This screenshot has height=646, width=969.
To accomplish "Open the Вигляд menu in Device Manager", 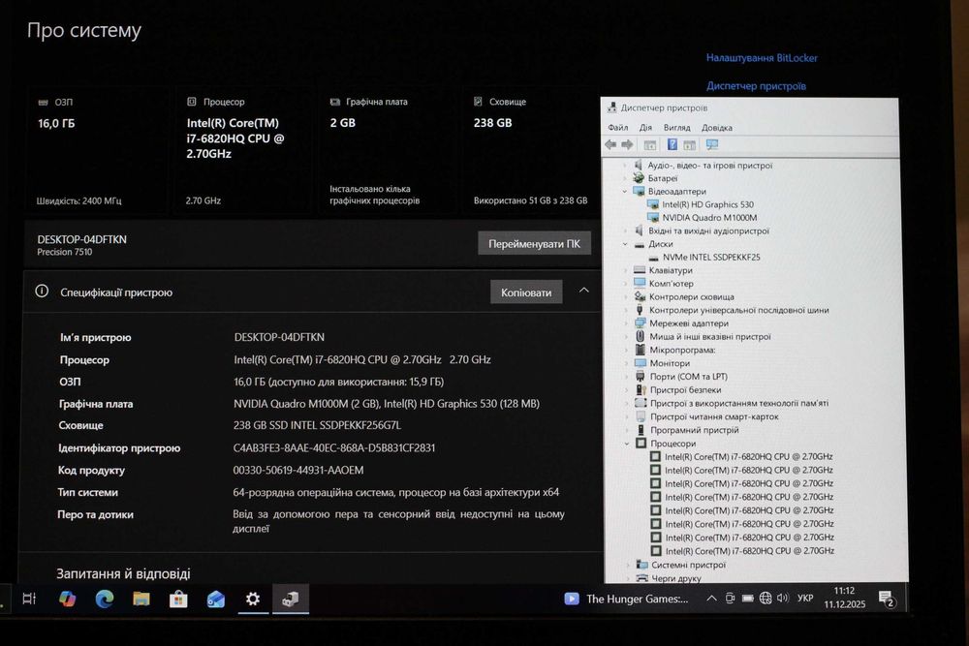I will (x=676, y=127).
